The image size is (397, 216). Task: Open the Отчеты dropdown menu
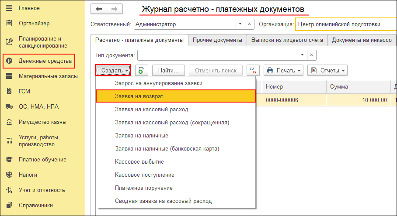(327, 71)
